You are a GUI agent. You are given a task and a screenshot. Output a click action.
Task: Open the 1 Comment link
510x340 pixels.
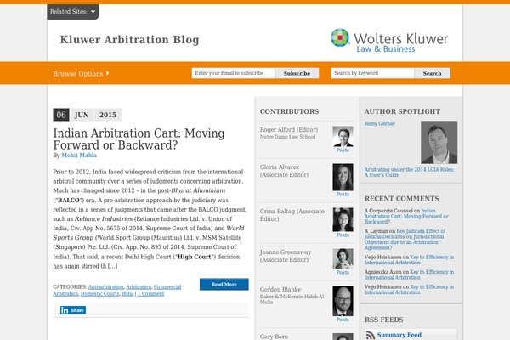click(150, 294)
